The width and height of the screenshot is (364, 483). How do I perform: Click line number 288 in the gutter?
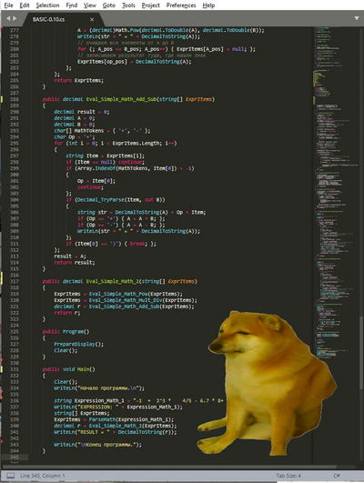click(15, 99)
